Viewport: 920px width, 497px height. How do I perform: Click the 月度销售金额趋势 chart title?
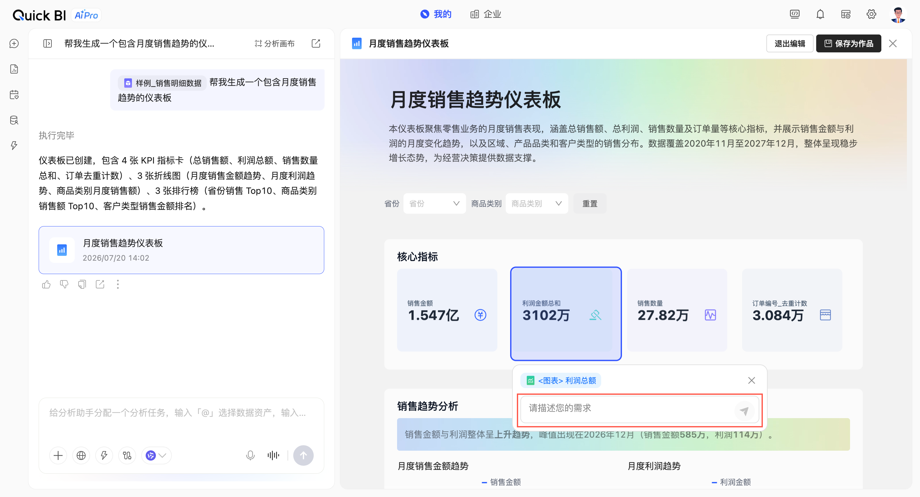433,466
